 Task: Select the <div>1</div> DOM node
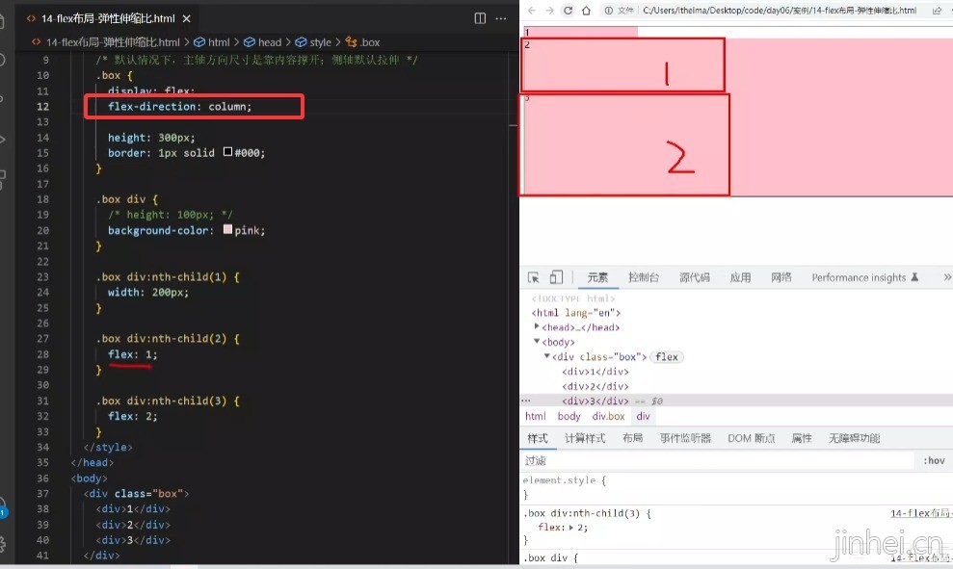click(x=595, y=372)
